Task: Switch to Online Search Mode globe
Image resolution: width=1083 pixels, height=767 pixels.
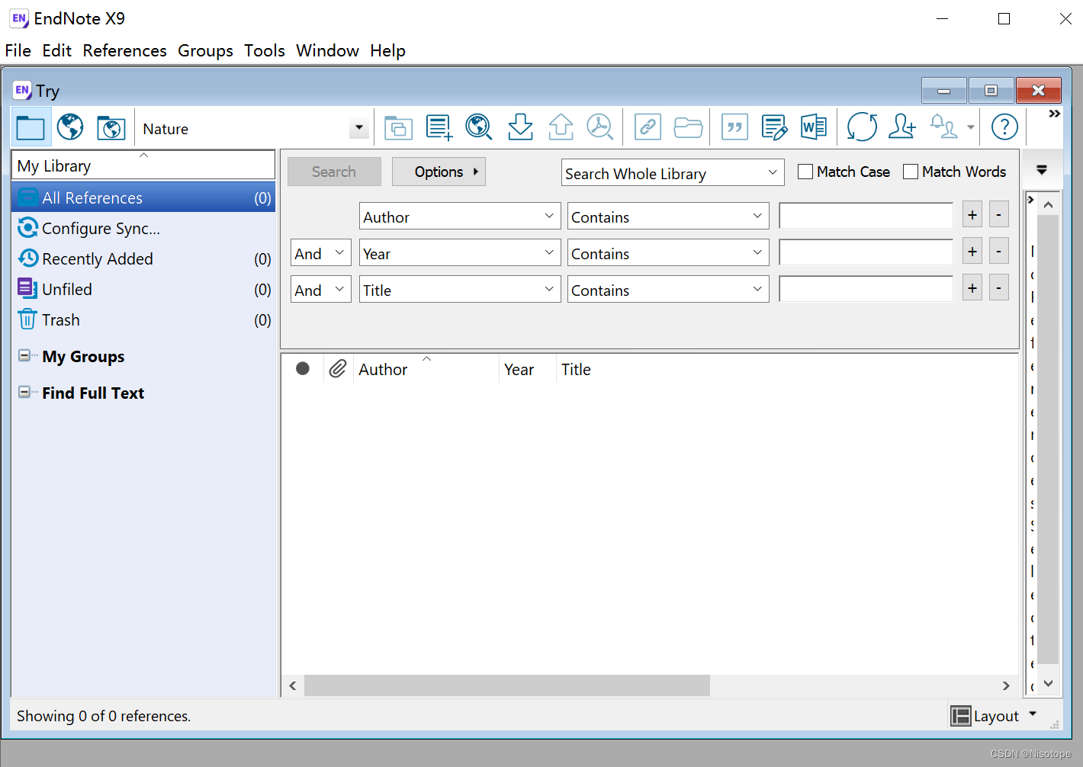Action: pos(70,127)
